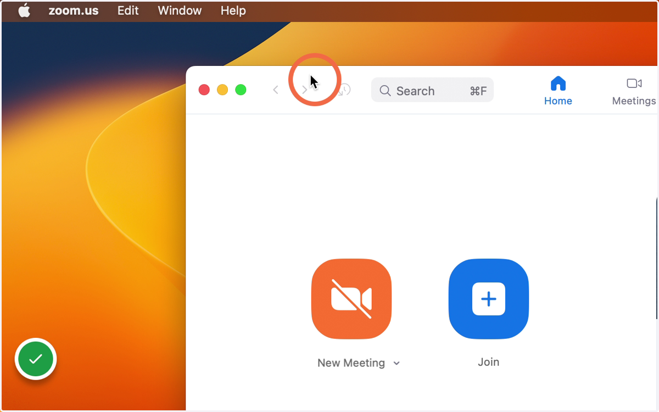Image resolution: width=659 pixels, height=412 pixels.
Task: Open the Edit menu
Action: (x=128, y=10)
